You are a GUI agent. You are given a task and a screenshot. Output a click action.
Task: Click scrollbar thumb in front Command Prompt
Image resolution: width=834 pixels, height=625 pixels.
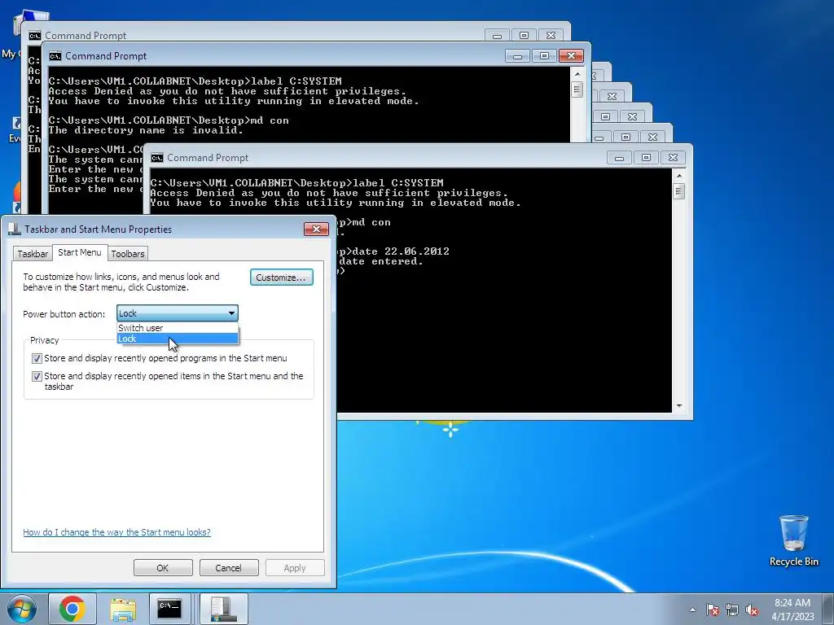pyautogui.click(x=678, y=190)
